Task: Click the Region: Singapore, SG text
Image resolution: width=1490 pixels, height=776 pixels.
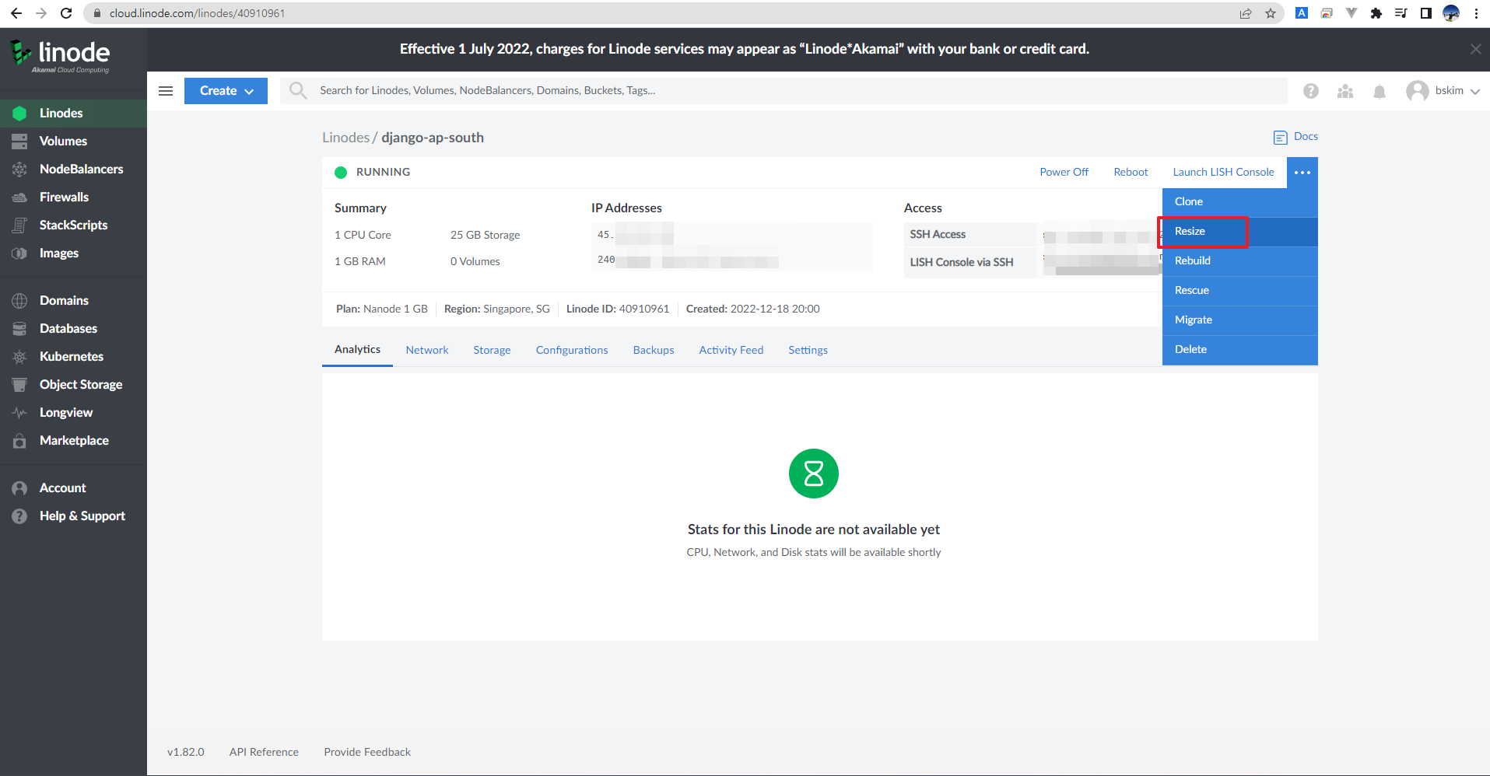Action: pos(497,309)
